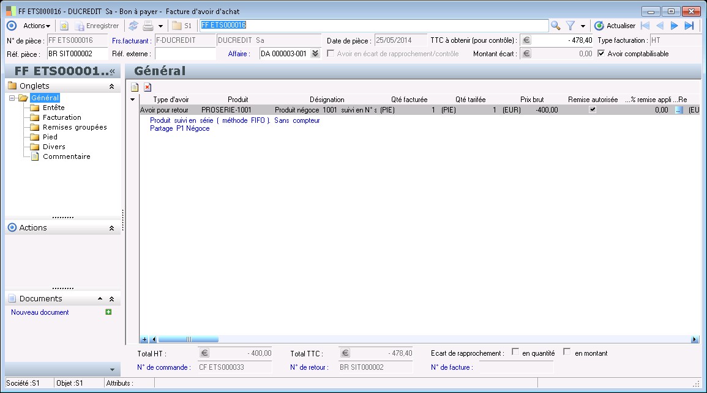Click the Actualiser button
This screenshot has height=393, width=707.
(x=615, y=26)
